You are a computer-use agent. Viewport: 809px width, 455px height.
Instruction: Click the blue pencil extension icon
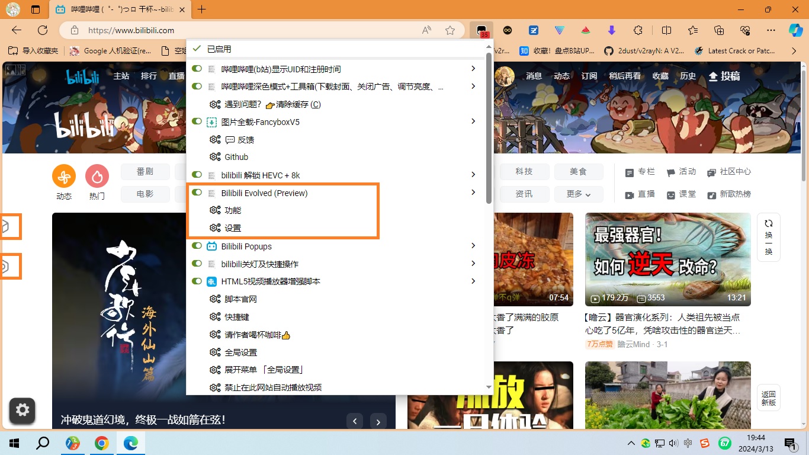(x=534, y=30)
